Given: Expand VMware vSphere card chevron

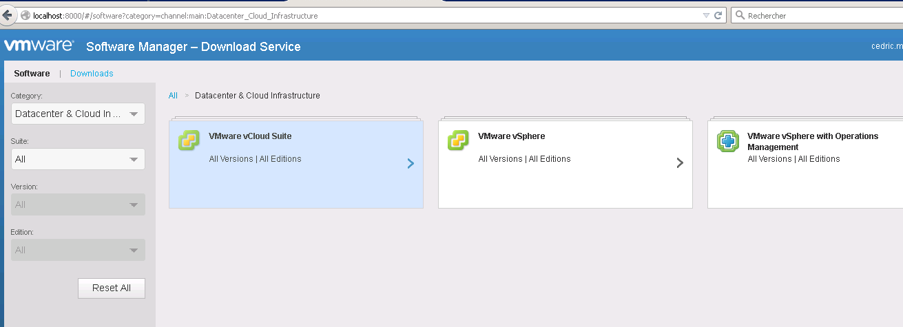Looking at the screenshot, I should click(680, 163).
